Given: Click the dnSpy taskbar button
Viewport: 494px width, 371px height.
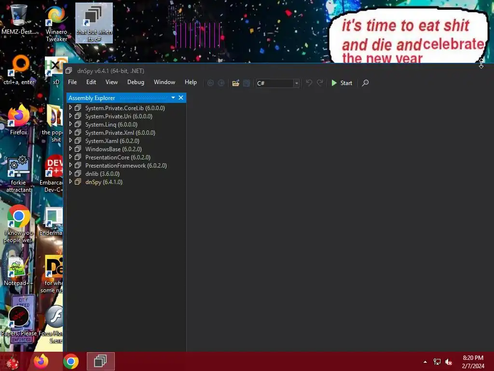Looking at the screenshot, I should [x=101, y=361].
